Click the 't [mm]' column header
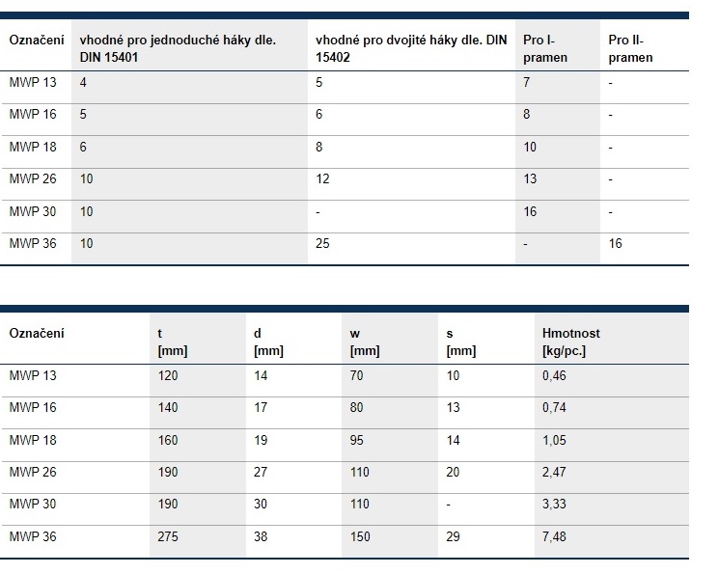Screen dimensions: 719x574 click(x=173, y=342)
